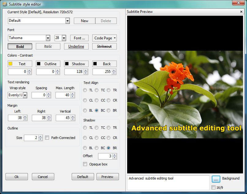Close the Subtitle Preview panel
This screenshot has width=247, height=194.
click(x=241, y=12)
